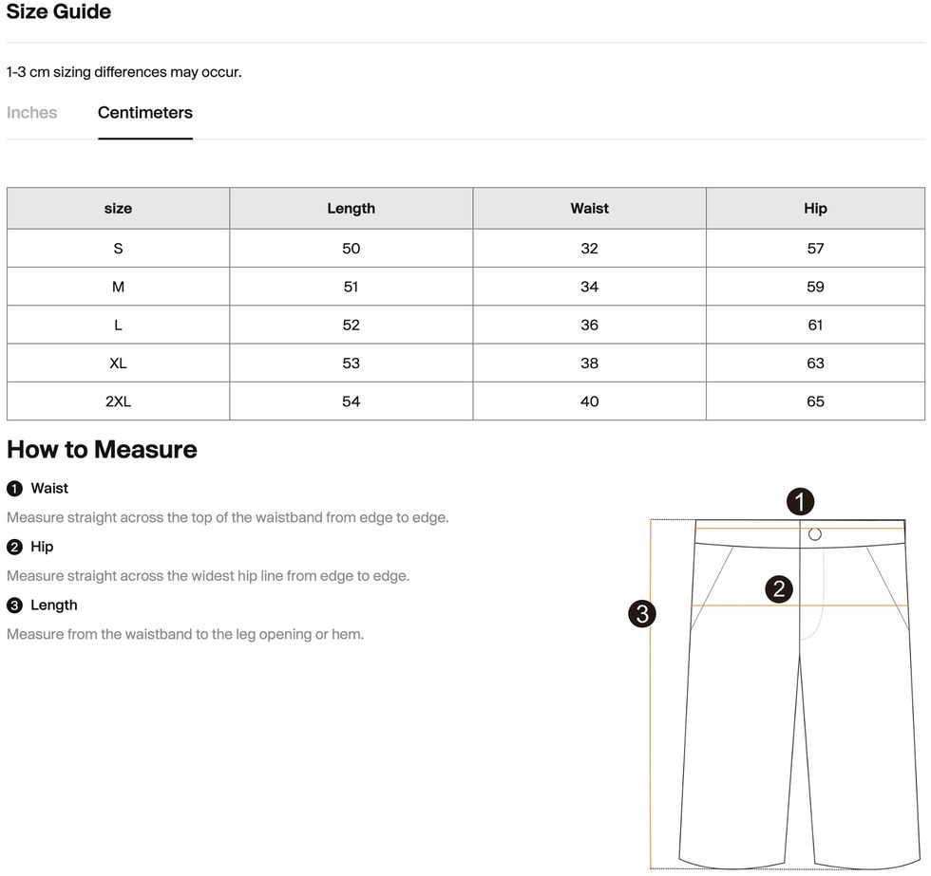Click the Hip column header

(815, 209)
